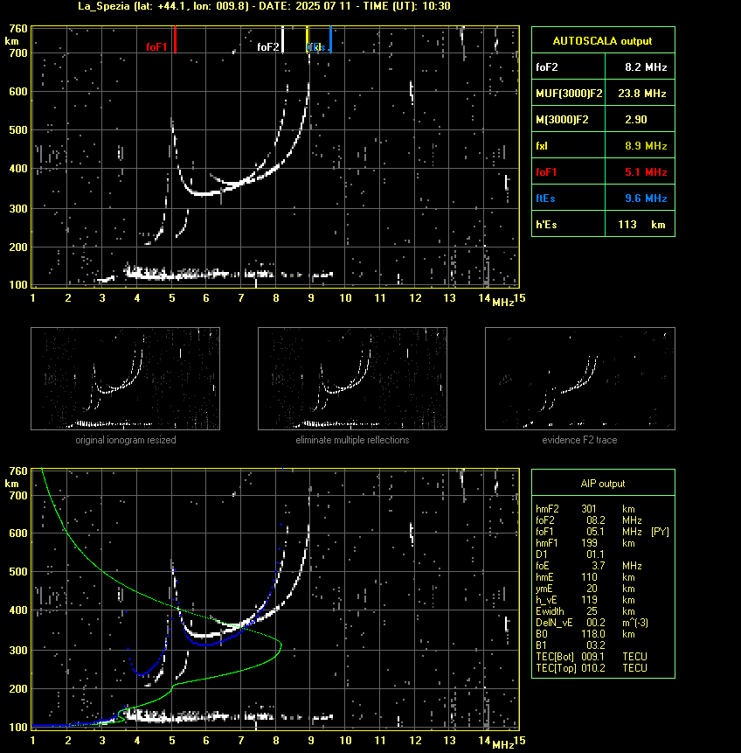Select the B1 03.2 row

pos(570,645)
